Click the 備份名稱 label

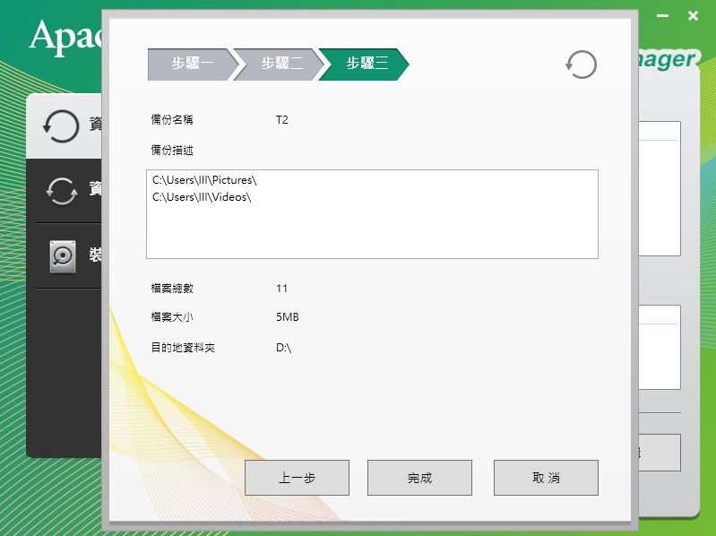(x=172, y=120)
